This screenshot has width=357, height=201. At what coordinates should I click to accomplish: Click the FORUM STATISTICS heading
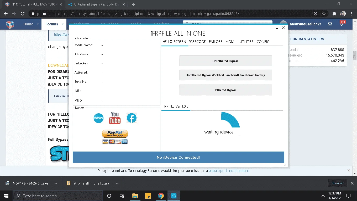[x=307, y=39]
